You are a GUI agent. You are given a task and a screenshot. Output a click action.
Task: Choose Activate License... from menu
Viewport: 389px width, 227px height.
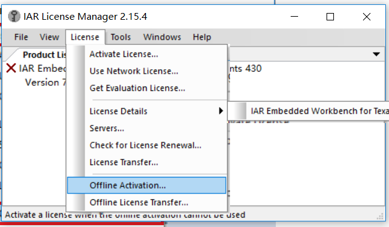pyautogui.click(x=147, y=54)
